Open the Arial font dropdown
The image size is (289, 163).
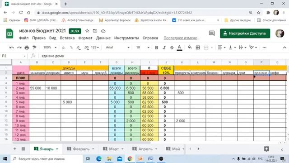pos(117,48)
